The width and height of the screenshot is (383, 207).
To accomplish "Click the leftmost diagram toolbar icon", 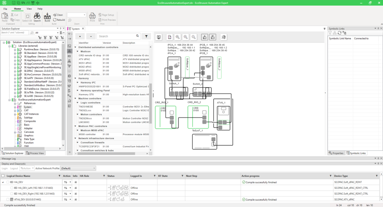I will click(159, 37).
